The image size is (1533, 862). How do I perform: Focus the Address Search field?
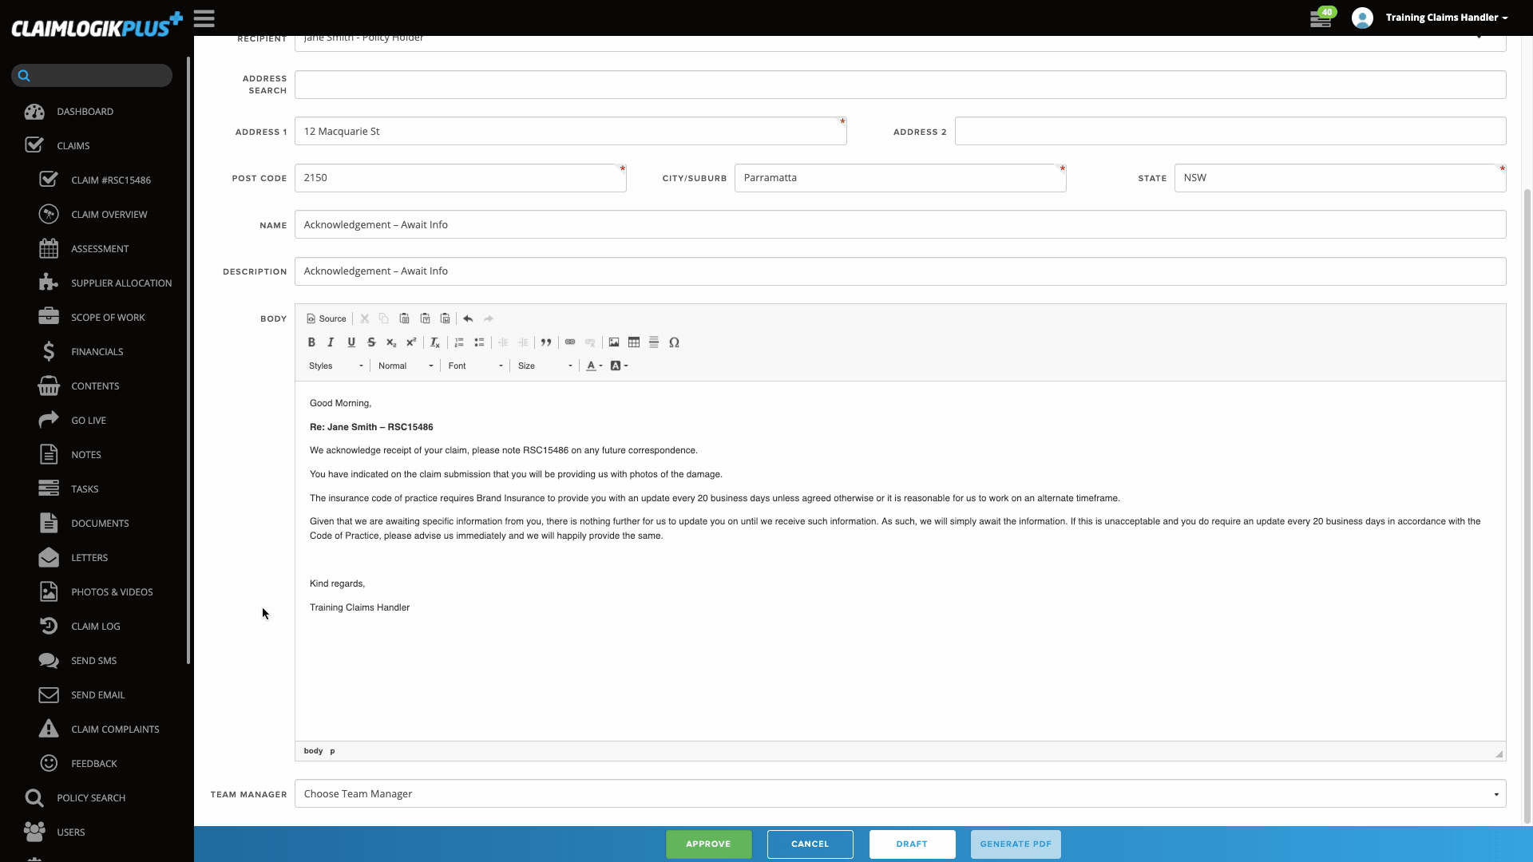pyautogui.click(x=900, y=85)
